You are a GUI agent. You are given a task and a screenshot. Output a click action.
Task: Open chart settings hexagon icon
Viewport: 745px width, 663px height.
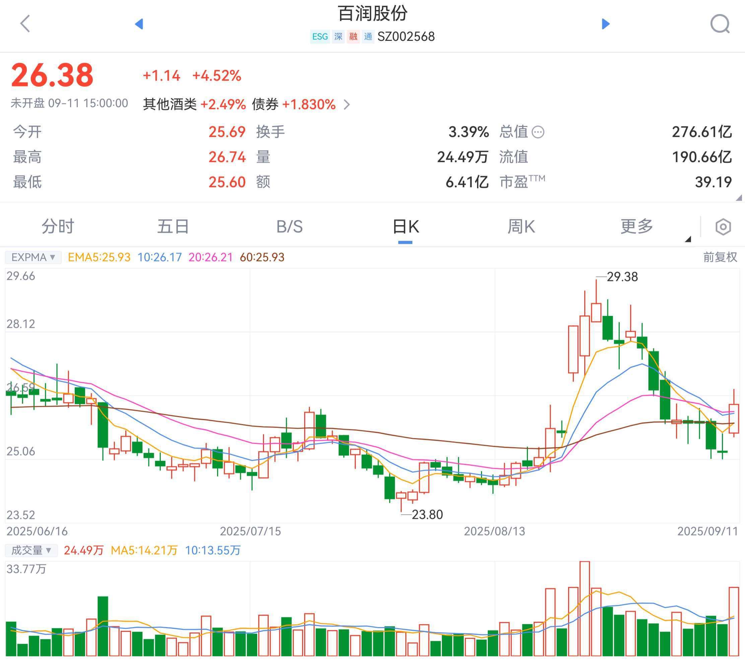[x=723, y=227]
